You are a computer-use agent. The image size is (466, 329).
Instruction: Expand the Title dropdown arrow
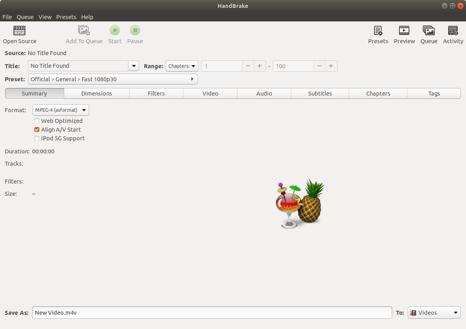pos(134,66)
